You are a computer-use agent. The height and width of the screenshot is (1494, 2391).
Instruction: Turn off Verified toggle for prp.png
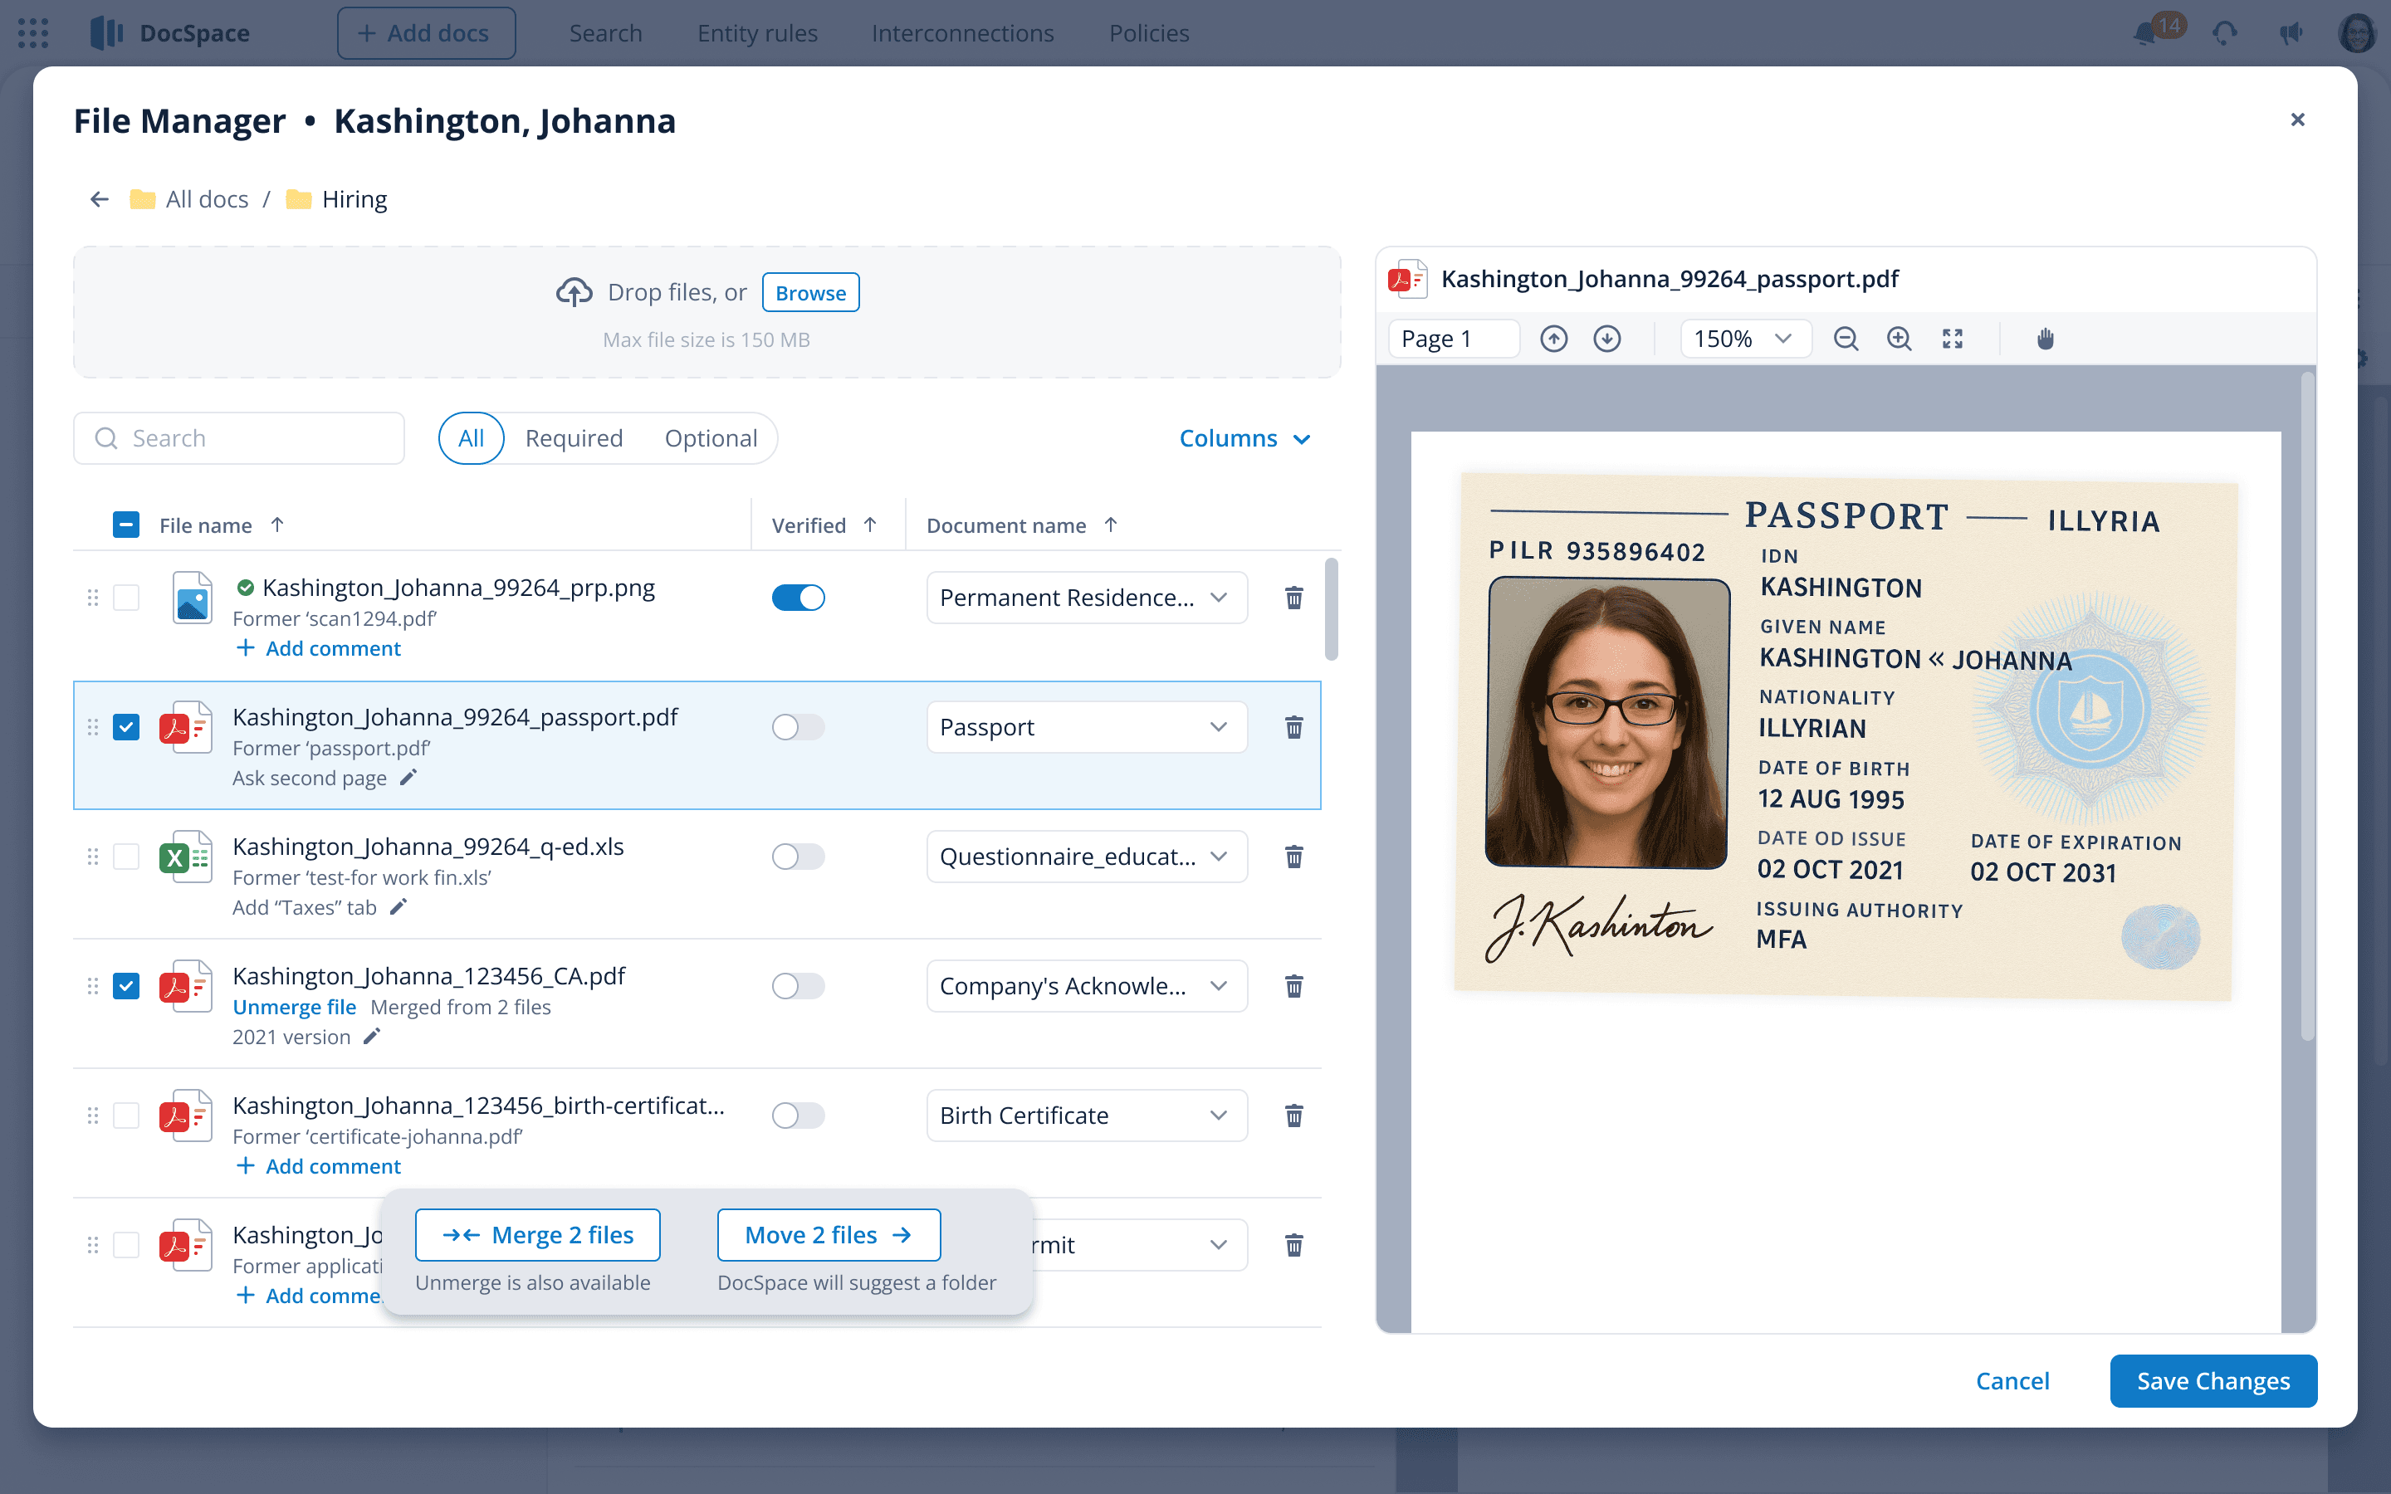coord(797,598)
